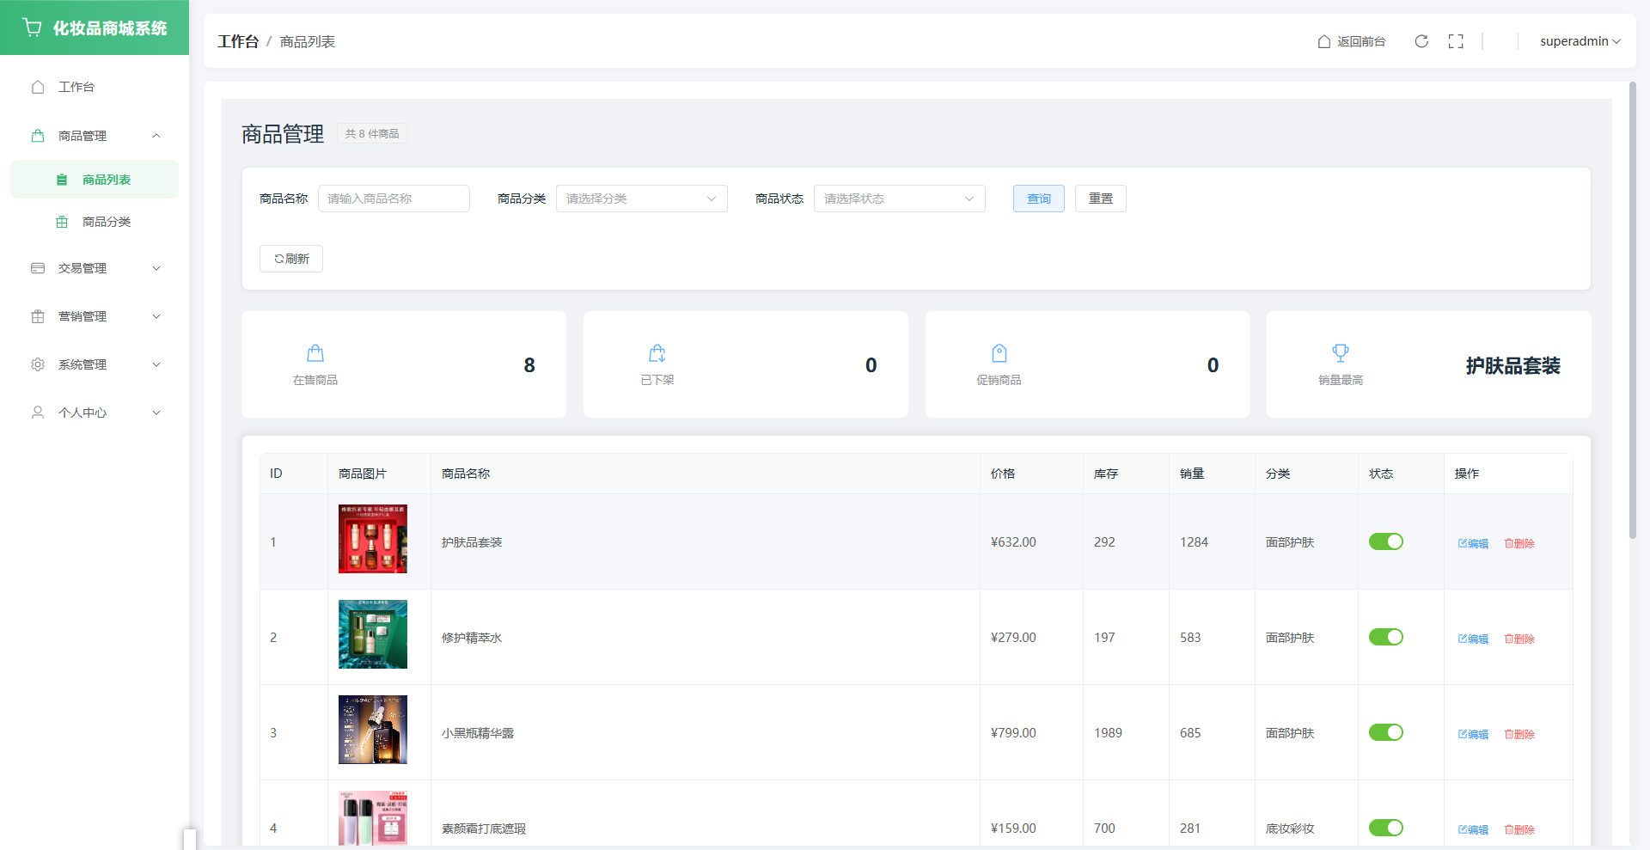Image resolution: width=1650 pixels, height=850 pixels.
Task: Open the 商品分类 filter dropdown
Action: (x=641, y=199)
